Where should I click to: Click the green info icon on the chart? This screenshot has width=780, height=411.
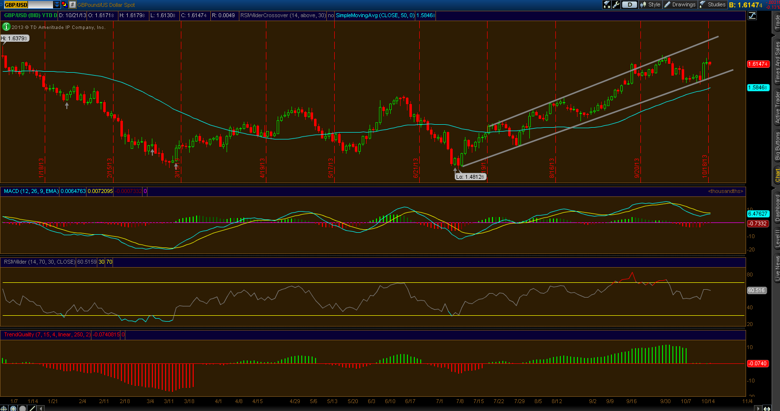(x=6, y=27)
